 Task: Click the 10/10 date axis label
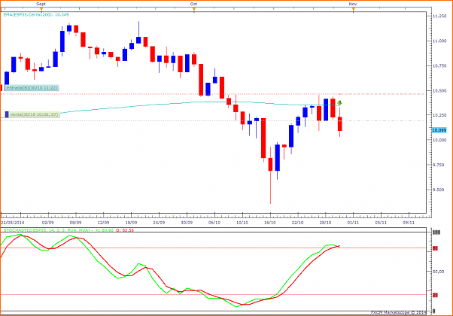point(242,223)
